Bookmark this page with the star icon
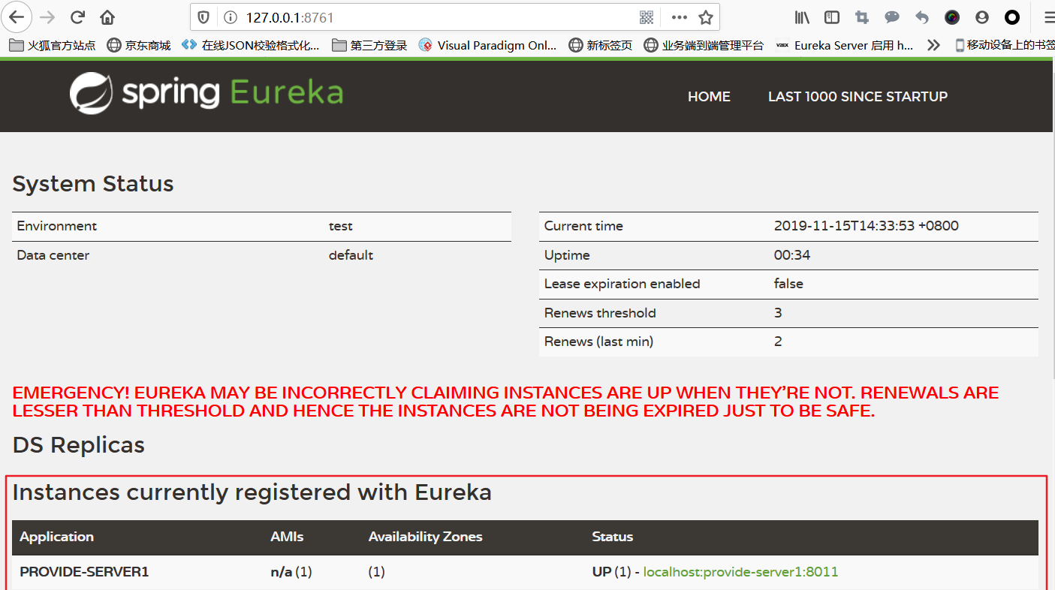This screenshot has height=590, width=1055. tap(705, 17)
